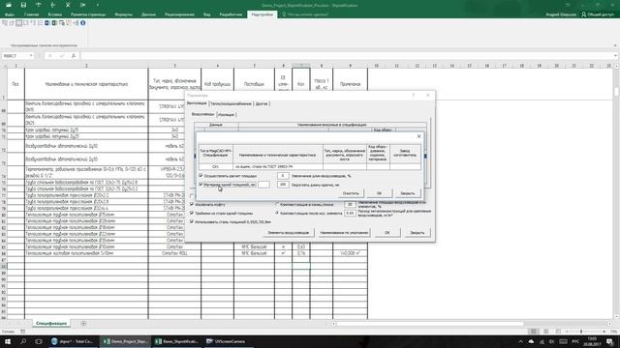Click OK in the Параметры dialog

387,233
